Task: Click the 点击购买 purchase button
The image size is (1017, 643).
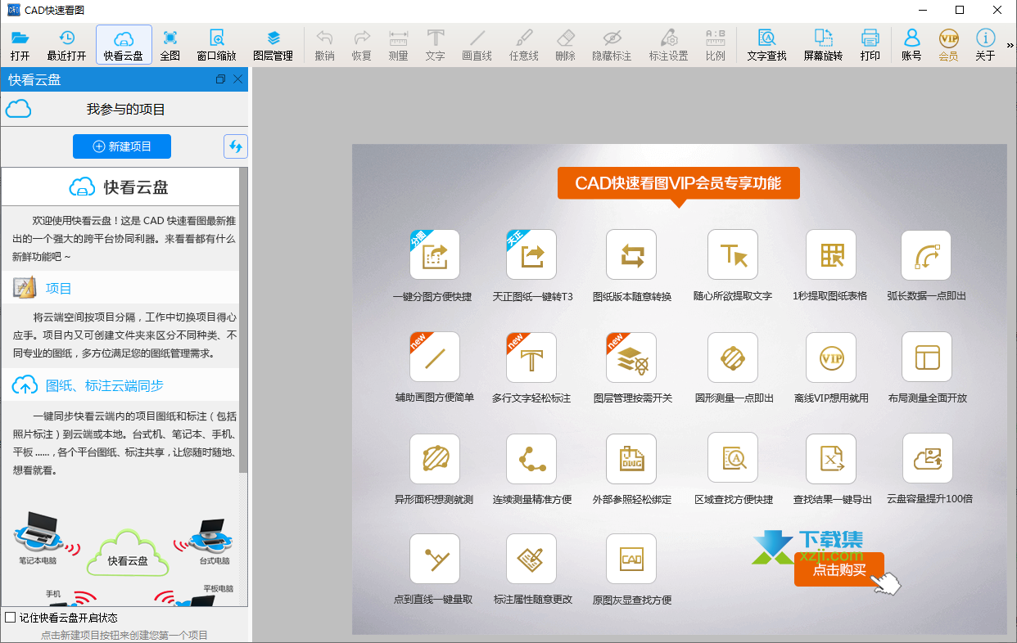Action: click(839, 569)
